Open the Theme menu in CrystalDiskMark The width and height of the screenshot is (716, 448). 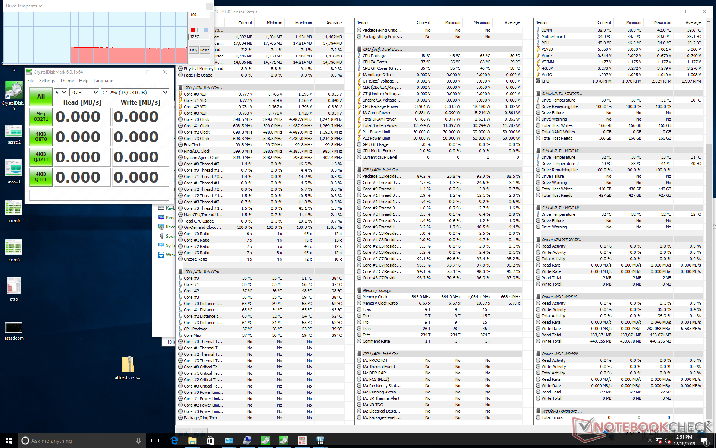[67, 81]
